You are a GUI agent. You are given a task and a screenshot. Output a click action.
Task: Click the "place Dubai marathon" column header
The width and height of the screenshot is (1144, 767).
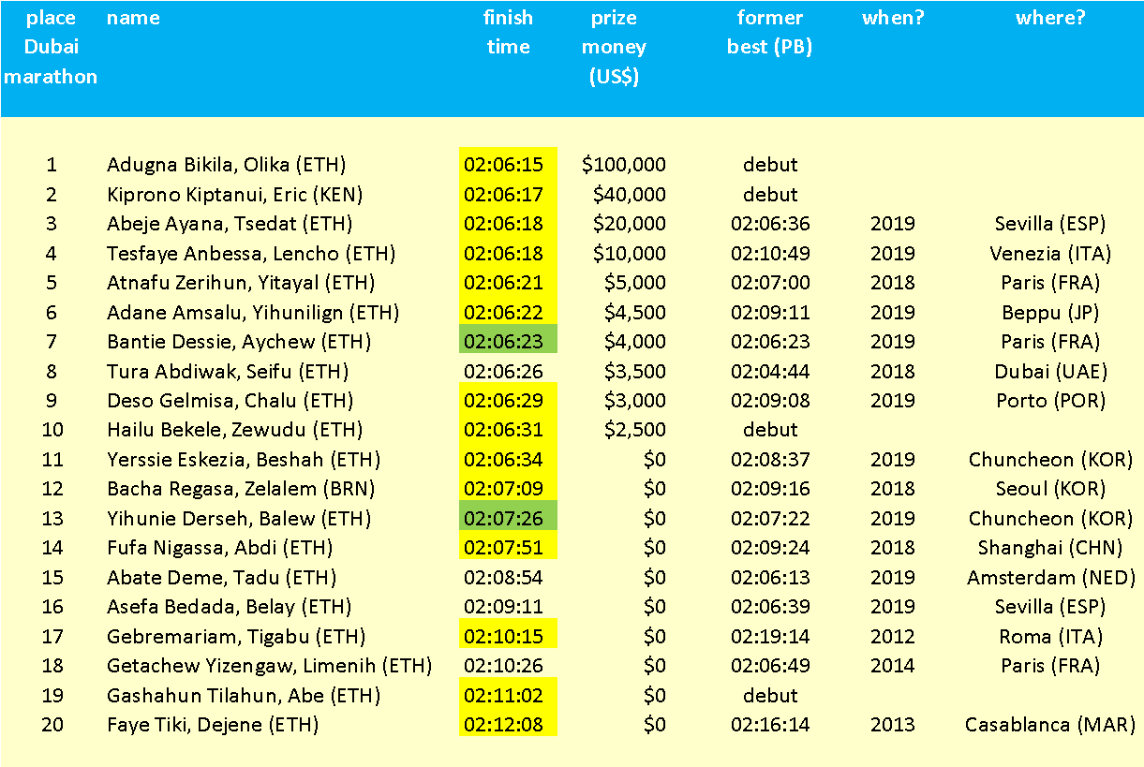52,47
